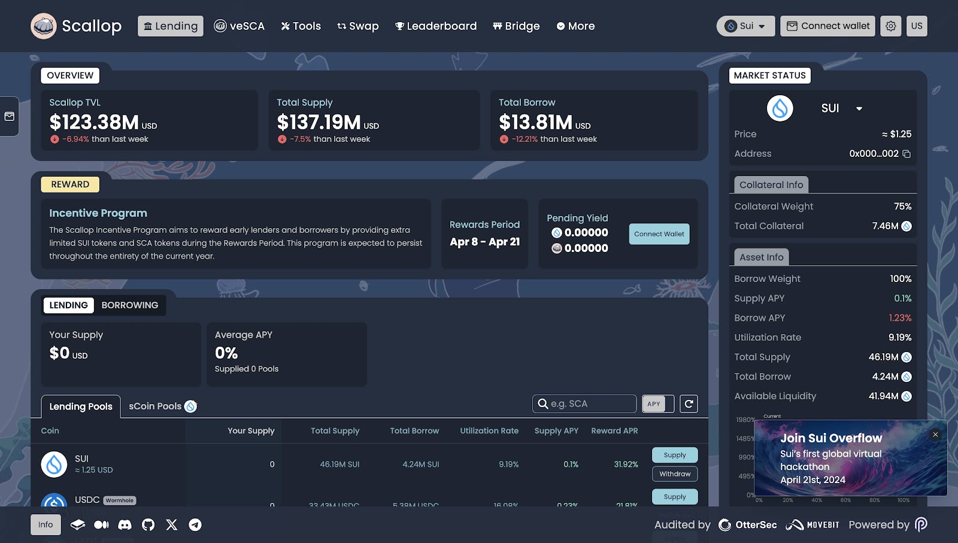Viewport: 958px width, 543px height.
Task: Open the Leaderboard page
Action: 436,26
